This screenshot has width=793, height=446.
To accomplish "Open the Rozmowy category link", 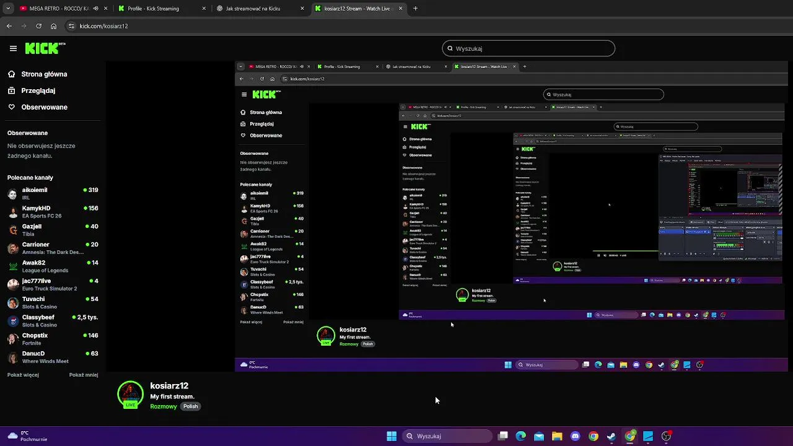I will [164, 406].
